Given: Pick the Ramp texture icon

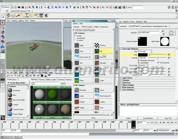Looking at the screenshot, I should [77, 81].
